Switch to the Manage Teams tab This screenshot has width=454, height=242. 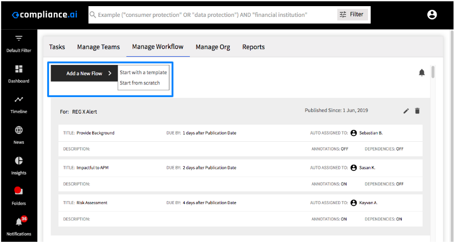tap(98, 47)
